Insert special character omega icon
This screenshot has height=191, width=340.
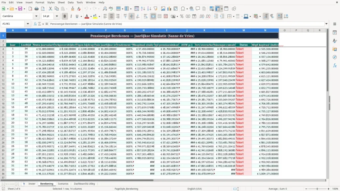[x=183, y=9]
